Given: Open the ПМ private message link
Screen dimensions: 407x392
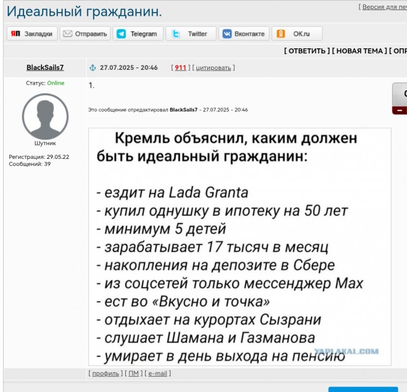Looking at the screenshot, I should [134, 374].
